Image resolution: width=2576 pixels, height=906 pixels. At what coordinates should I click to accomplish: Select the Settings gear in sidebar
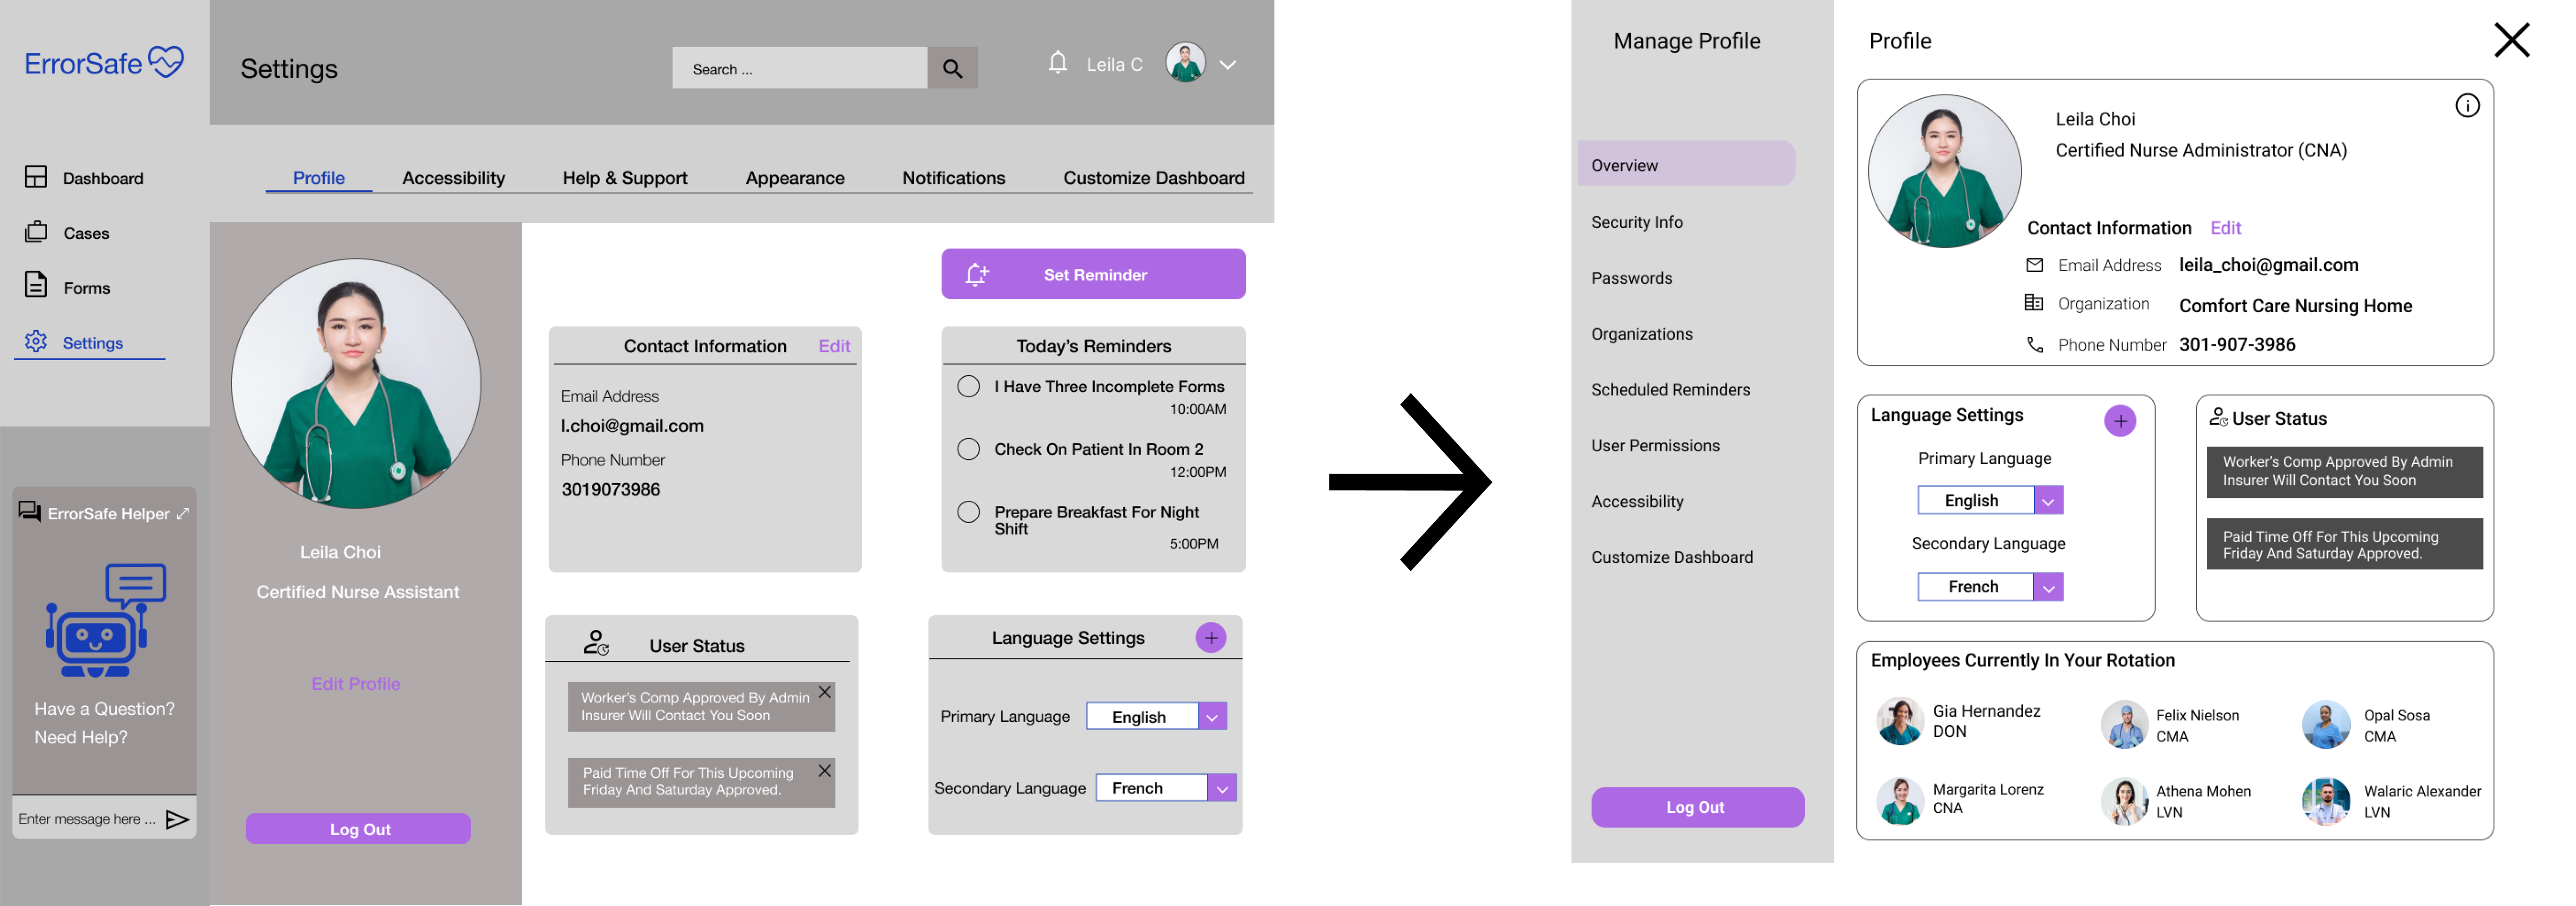coord(36,342)
